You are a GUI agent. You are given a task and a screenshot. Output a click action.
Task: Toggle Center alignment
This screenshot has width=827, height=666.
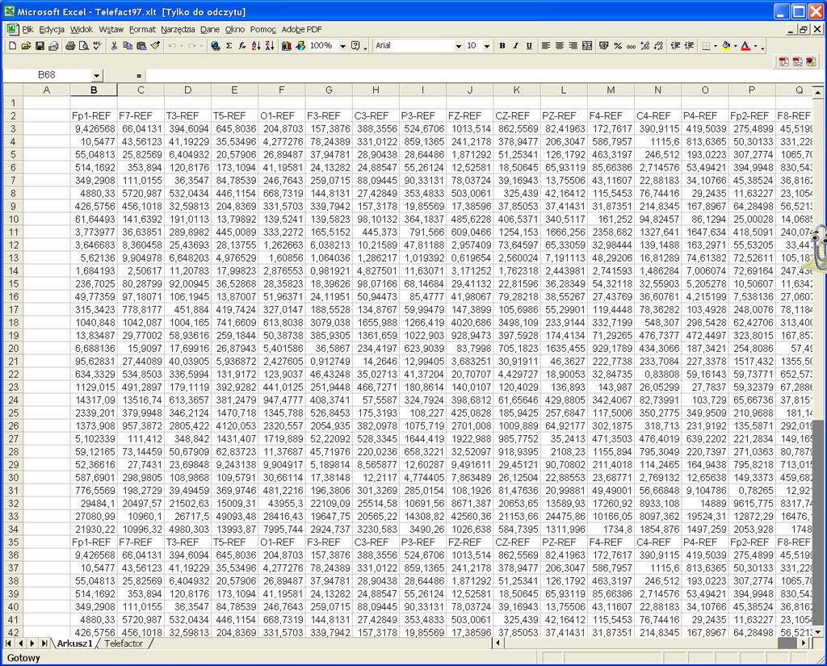pos(560,46)
